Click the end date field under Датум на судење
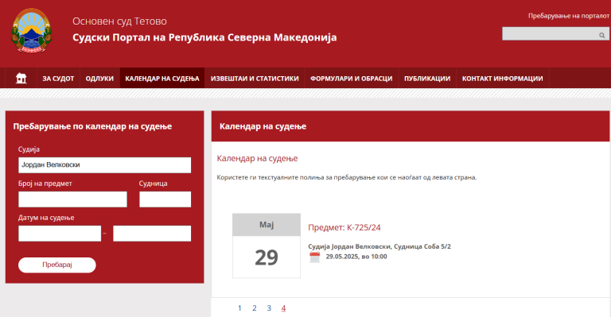This screenshot has width=611, height=317. point(152,234)
